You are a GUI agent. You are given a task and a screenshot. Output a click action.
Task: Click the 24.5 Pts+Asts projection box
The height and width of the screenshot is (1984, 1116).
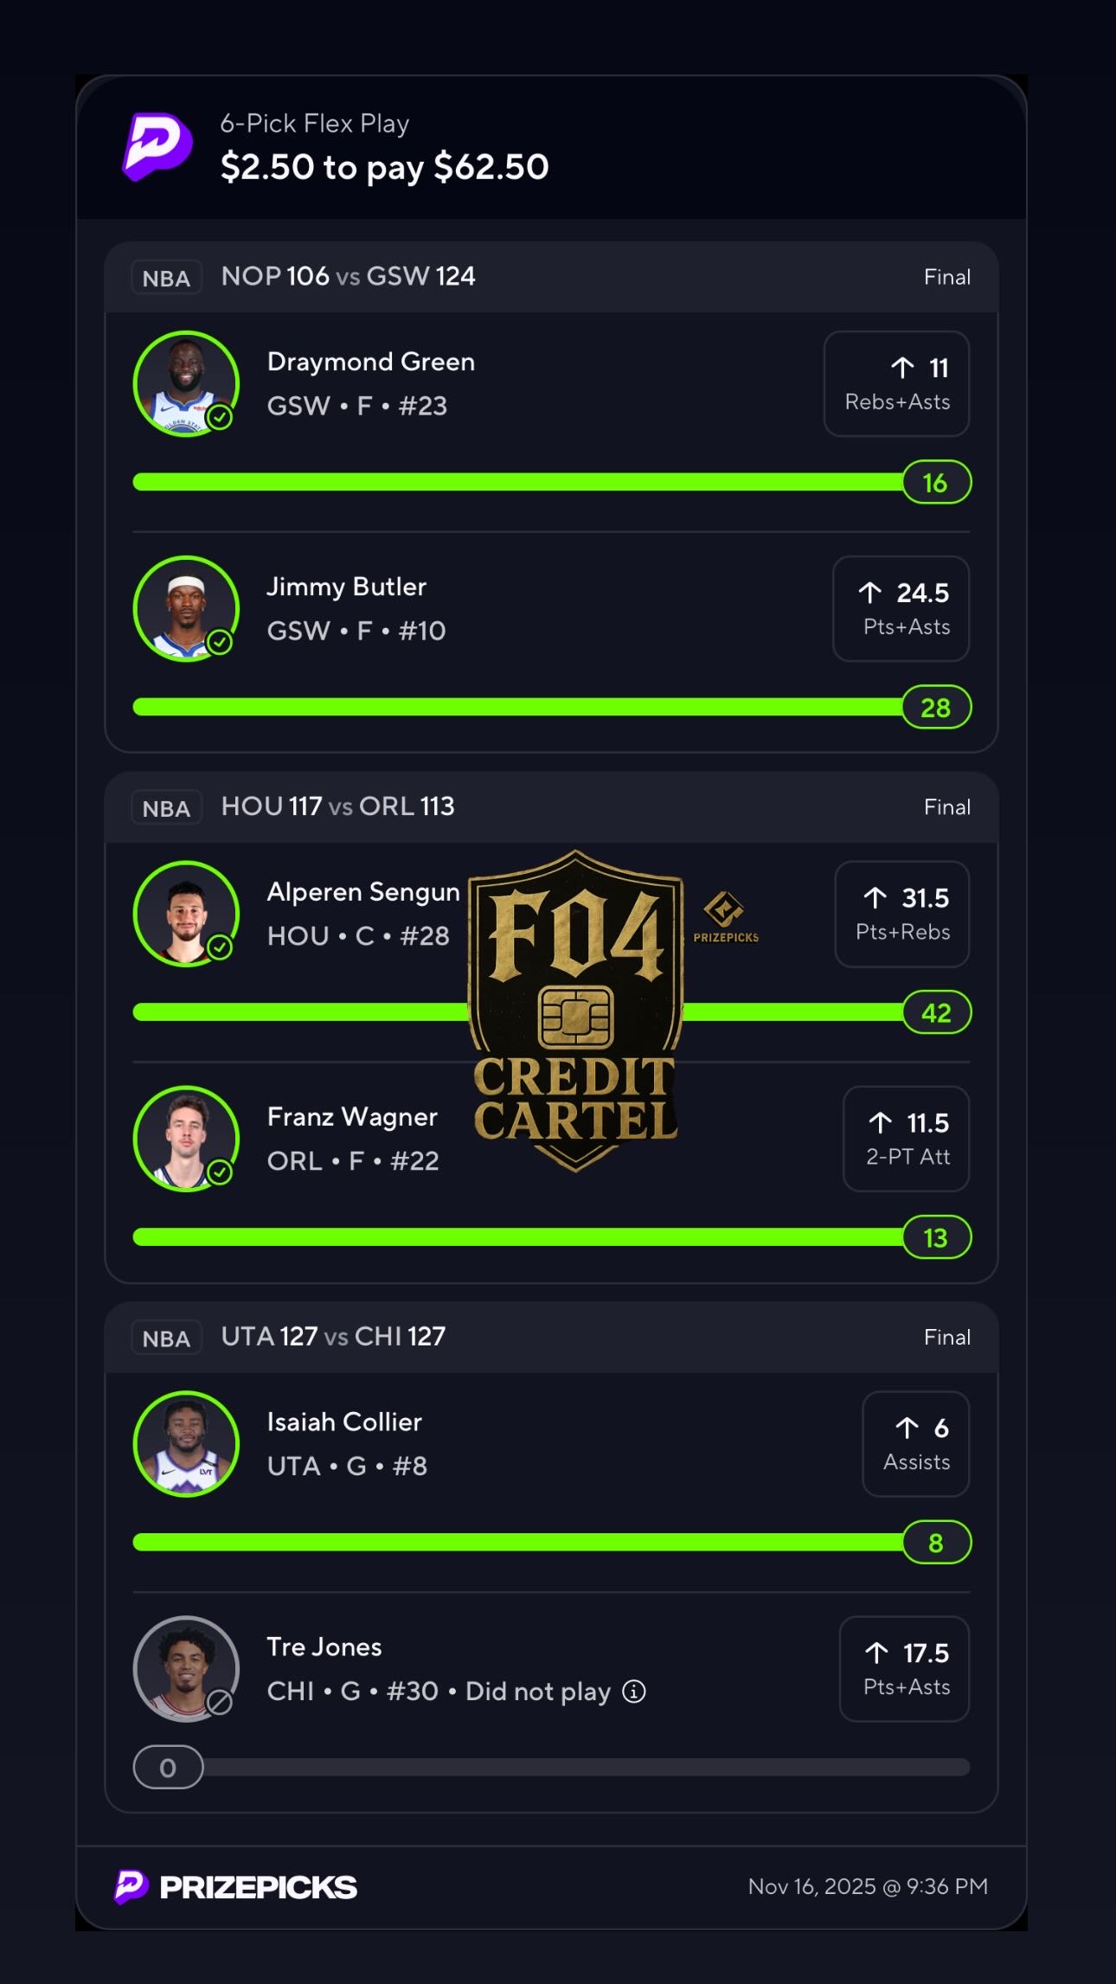click(901, 608)
